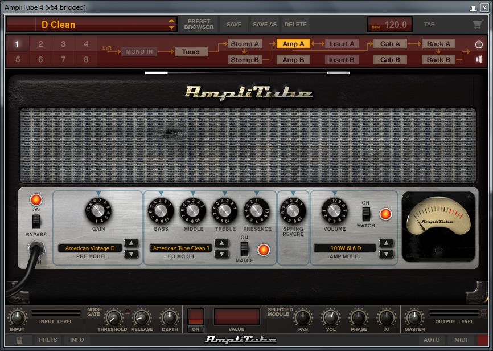Step EQ model up arrow
The height and width of the screenshot is (351, 493).
tap(221, 243)
